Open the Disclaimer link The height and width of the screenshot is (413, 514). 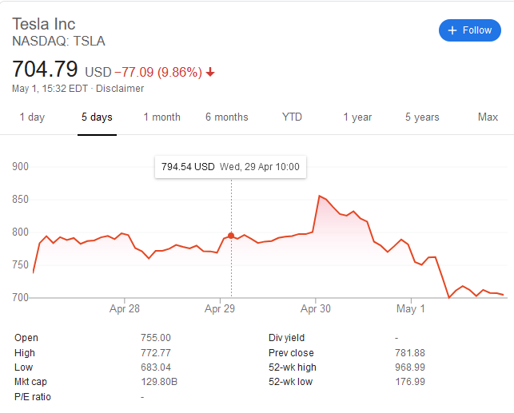(x=120, y=89)
